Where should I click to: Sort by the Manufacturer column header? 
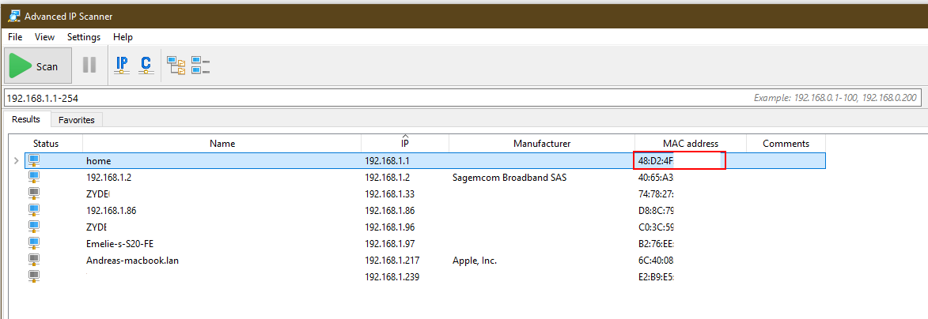541,144
